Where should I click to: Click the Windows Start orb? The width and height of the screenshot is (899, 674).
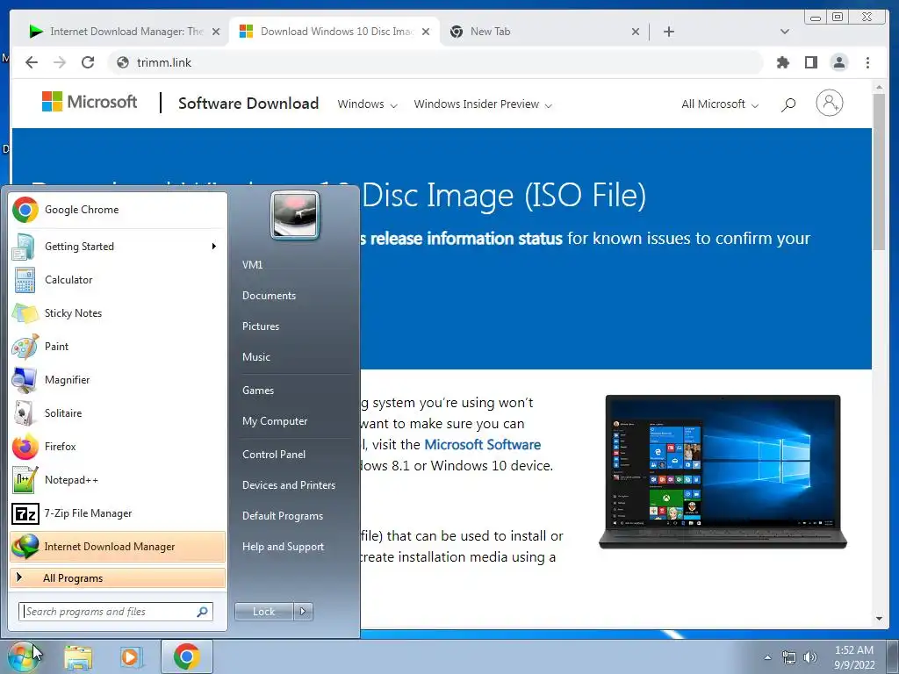[x=22, y=656]
